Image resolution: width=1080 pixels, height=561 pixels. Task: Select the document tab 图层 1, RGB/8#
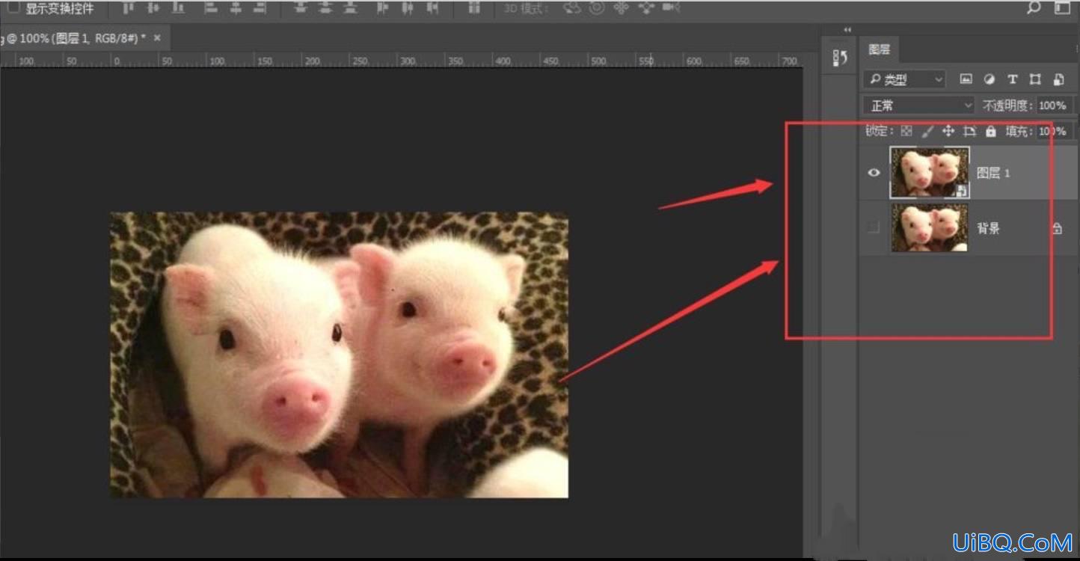point(73,38)
